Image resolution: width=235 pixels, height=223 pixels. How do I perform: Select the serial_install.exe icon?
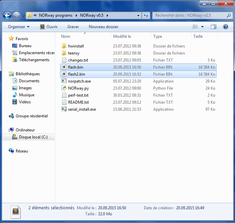pos(64,109)
